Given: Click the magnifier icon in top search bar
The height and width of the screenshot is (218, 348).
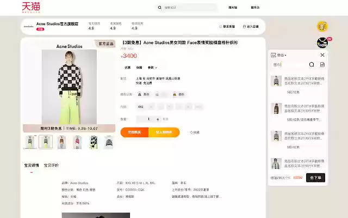Looking at the screenshot, I should 159,8.
